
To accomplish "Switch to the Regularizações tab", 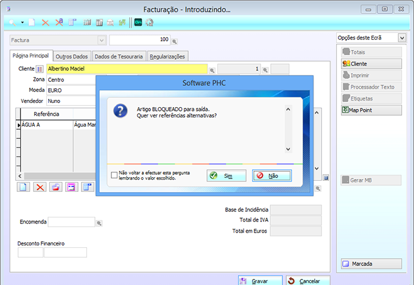I will pos(167,57).
